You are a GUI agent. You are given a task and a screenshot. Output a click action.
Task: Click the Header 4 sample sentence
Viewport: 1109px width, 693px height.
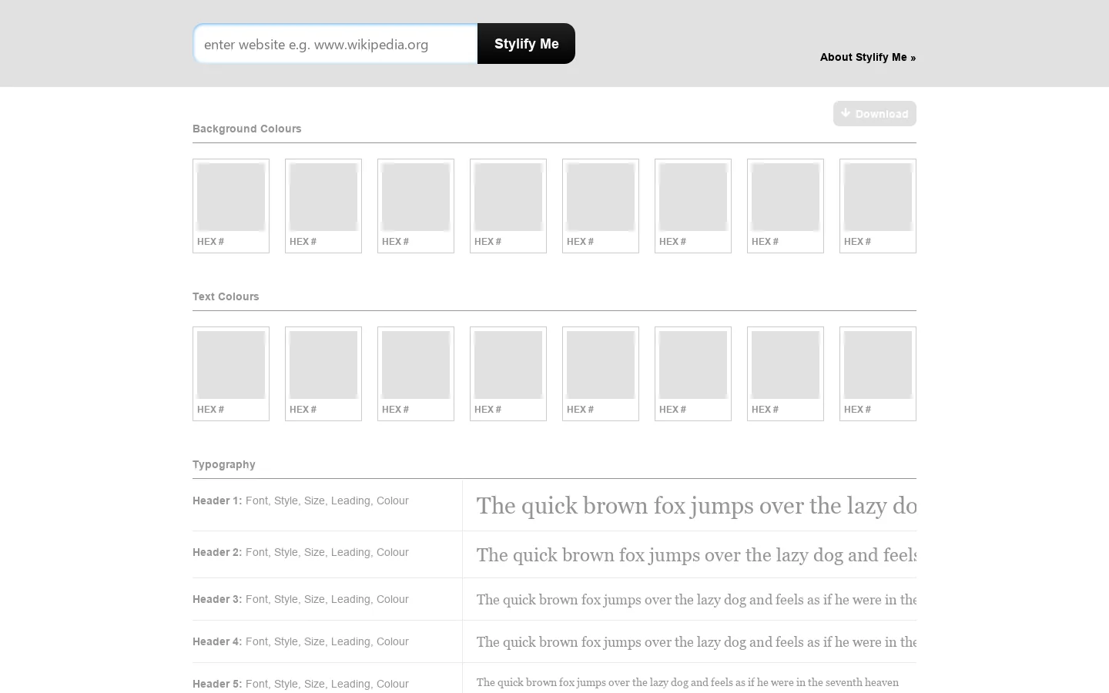click(x=696, y=642)
